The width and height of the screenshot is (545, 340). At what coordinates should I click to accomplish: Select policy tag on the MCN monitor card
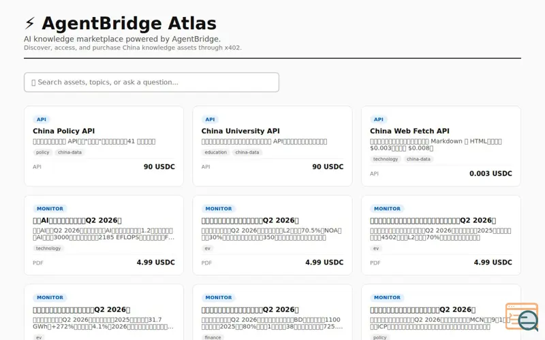(x=379, y=337)
